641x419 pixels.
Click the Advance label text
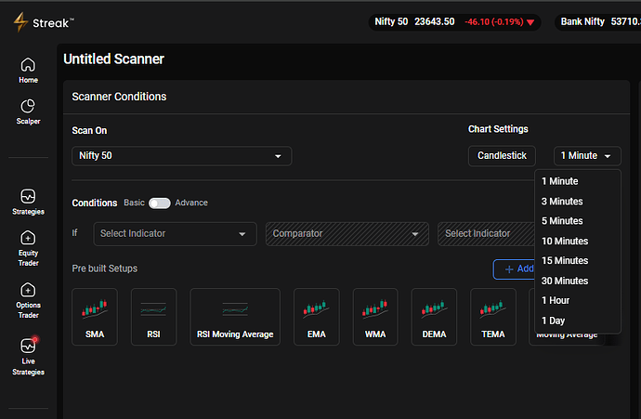point(191,203)
